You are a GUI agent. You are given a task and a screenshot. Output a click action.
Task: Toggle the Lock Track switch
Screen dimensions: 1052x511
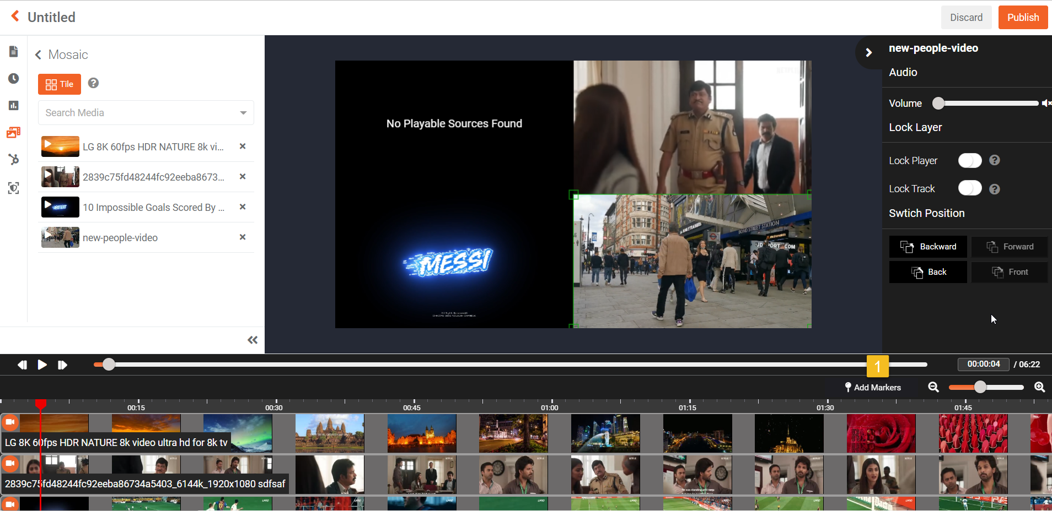tap(969, 188)
